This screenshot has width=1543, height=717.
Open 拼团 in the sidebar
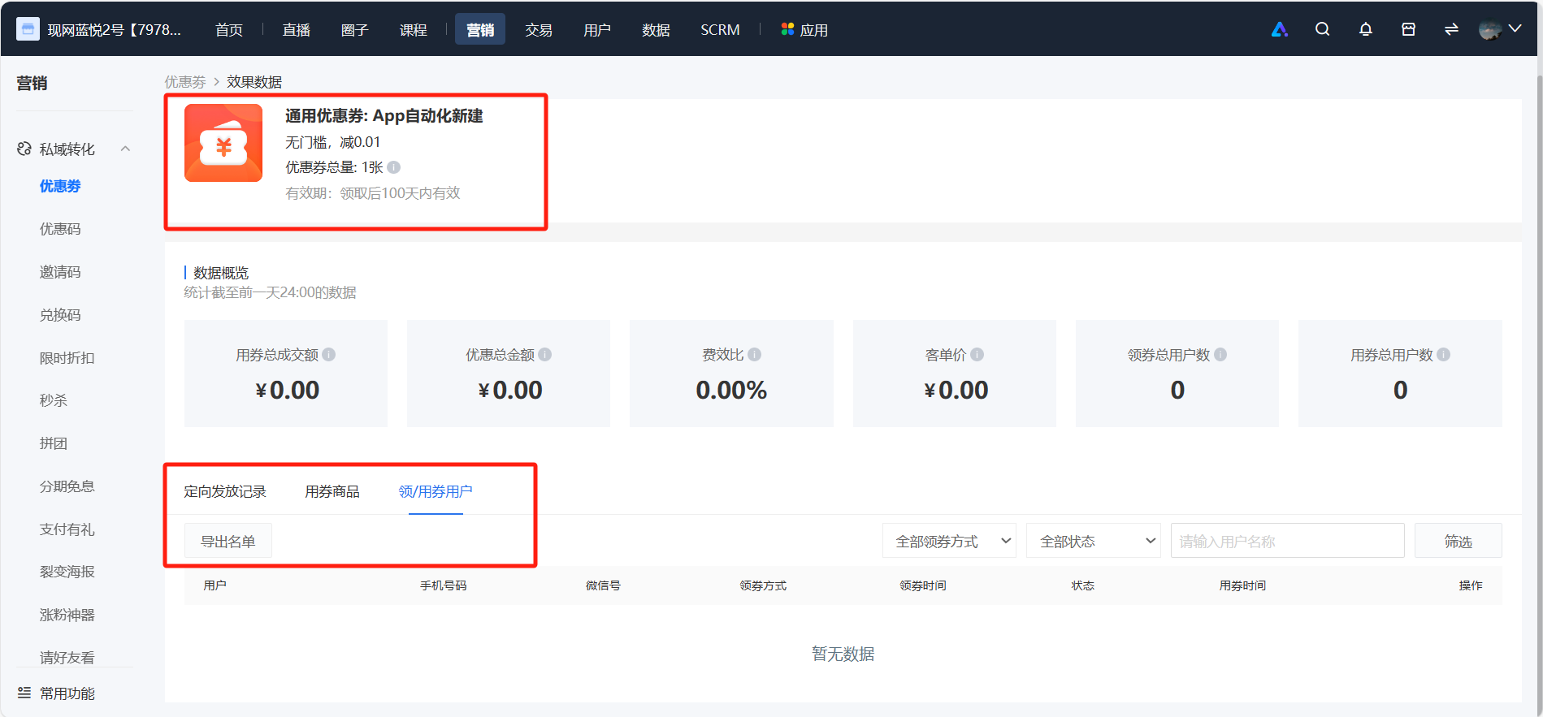pos(54,443)
